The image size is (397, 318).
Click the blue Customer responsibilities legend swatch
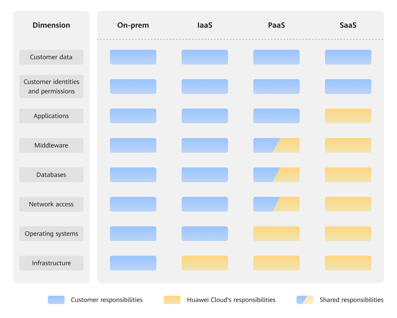pos(56,300)
